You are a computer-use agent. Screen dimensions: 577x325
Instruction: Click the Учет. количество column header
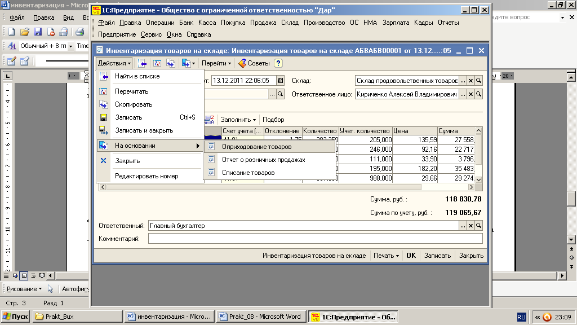click(365, 131)
